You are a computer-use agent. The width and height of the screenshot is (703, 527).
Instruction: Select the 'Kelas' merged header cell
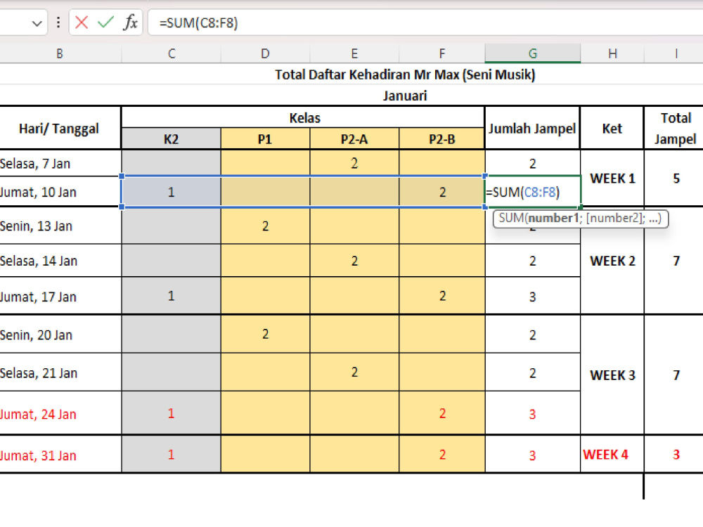[x=304, y=117]
